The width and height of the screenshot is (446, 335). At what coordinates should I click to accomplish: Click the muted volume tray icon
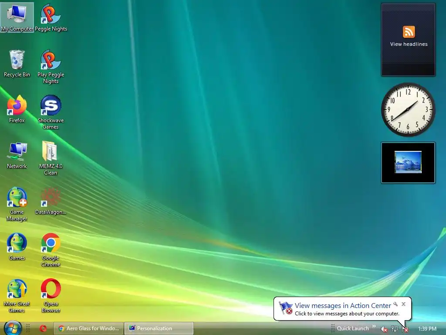coord(384,329)
